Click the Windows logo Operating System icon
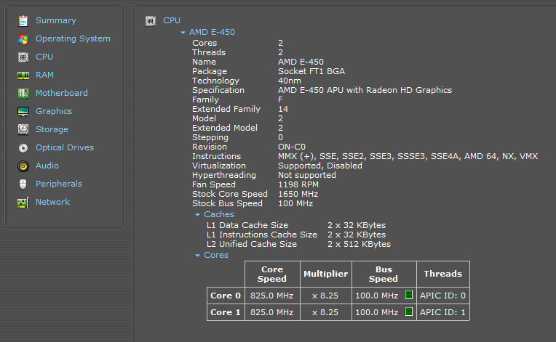This screenshot has width=556, height=342. (x=23, y=38)
